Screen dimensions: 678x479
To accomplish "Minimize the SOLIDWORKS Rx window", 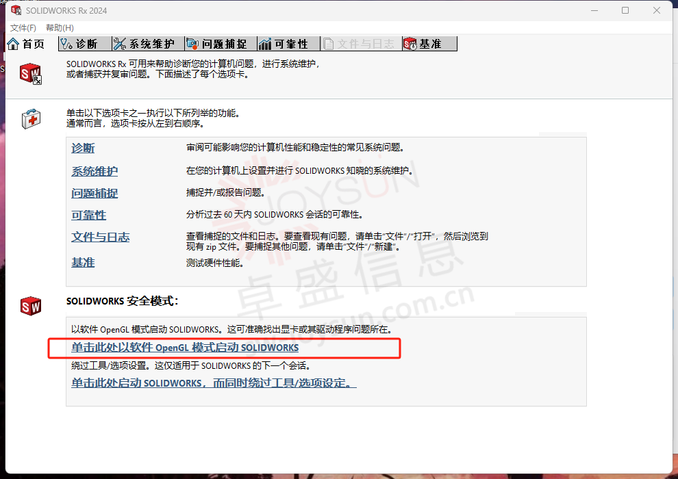I will pos(594,10).
